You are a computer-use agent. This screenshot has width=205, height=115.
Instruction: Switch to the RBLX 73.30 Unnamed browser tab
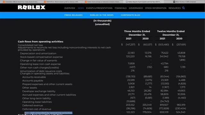184,2
